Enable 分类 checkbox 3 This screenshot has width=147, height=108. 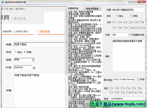pos(125,22)
